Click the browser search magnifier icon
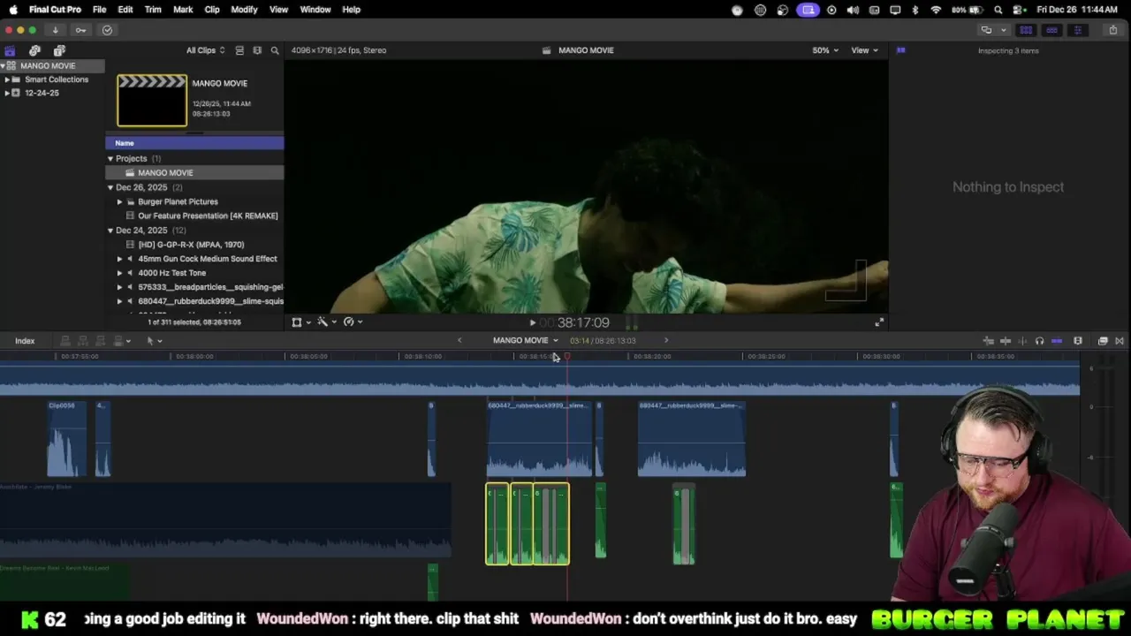 point(275,50)
